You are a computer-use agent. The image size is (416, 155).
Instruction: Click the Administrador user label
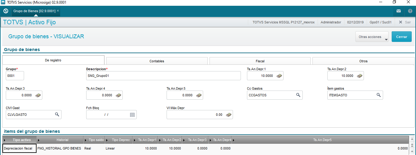331,22
